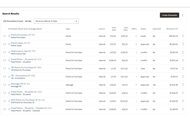
Task: Click the Message type cell for Message 741
Action: (69, 85)
